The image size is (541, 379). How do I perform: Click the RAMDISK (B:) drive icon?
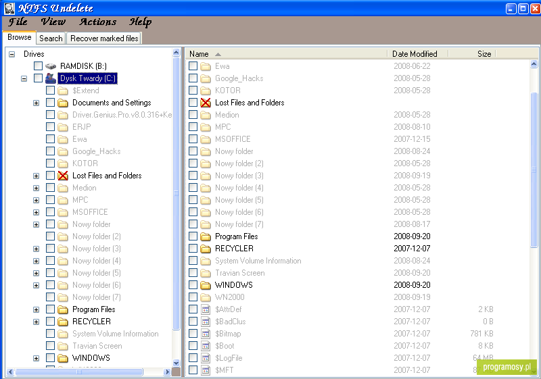[51, 66]
